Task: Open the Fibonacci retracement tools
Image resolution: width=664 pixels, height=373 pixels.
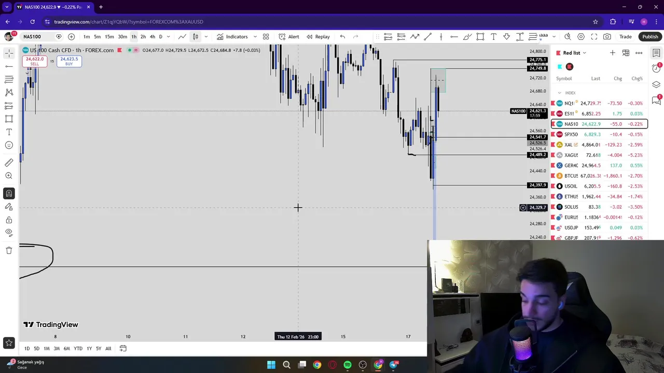Action: (x=9, y=79)
